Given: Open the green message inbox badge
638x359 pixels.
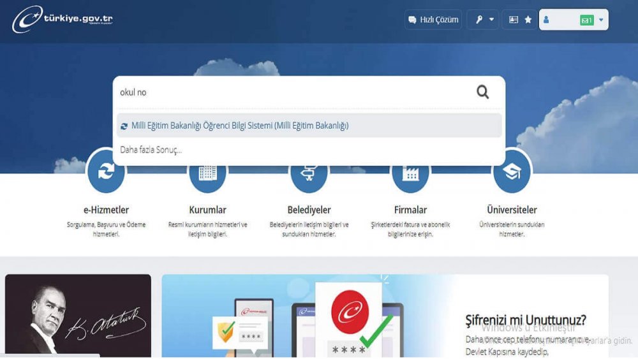Looking at the screenshot, I should tap(587, 20).
